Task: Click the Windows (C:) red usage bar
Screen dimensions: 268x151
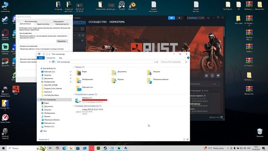Action: click(95, 100)
